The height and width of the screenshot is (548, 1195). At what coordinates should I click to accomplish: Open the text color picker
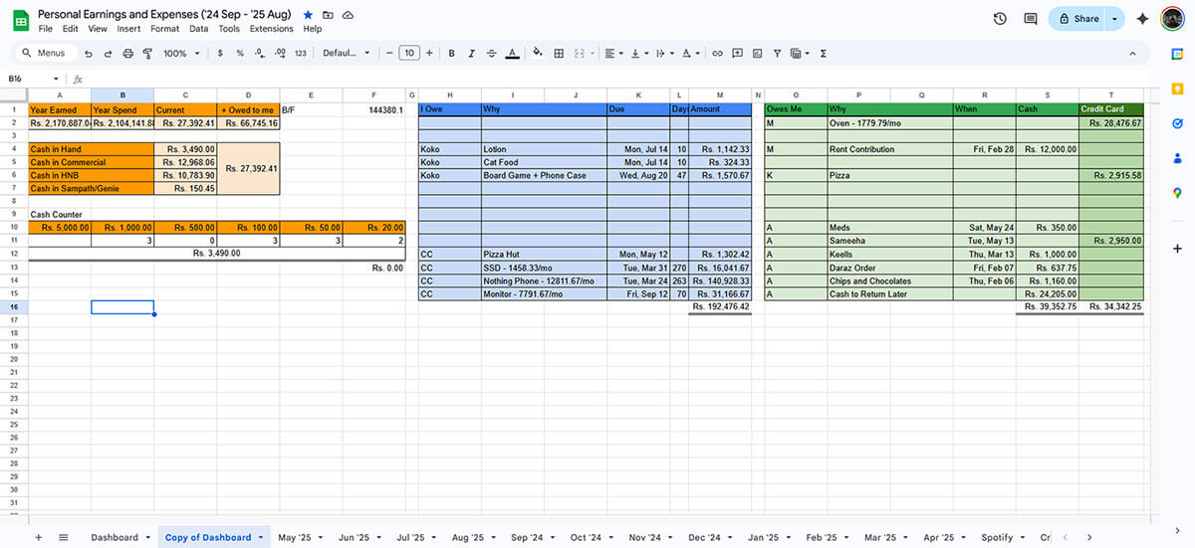[512, 53]
